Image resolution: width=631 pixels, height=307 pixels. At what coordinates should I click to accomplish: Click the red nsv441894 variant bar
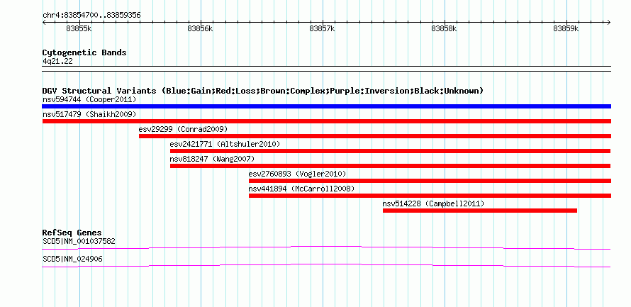click(430, 196)
